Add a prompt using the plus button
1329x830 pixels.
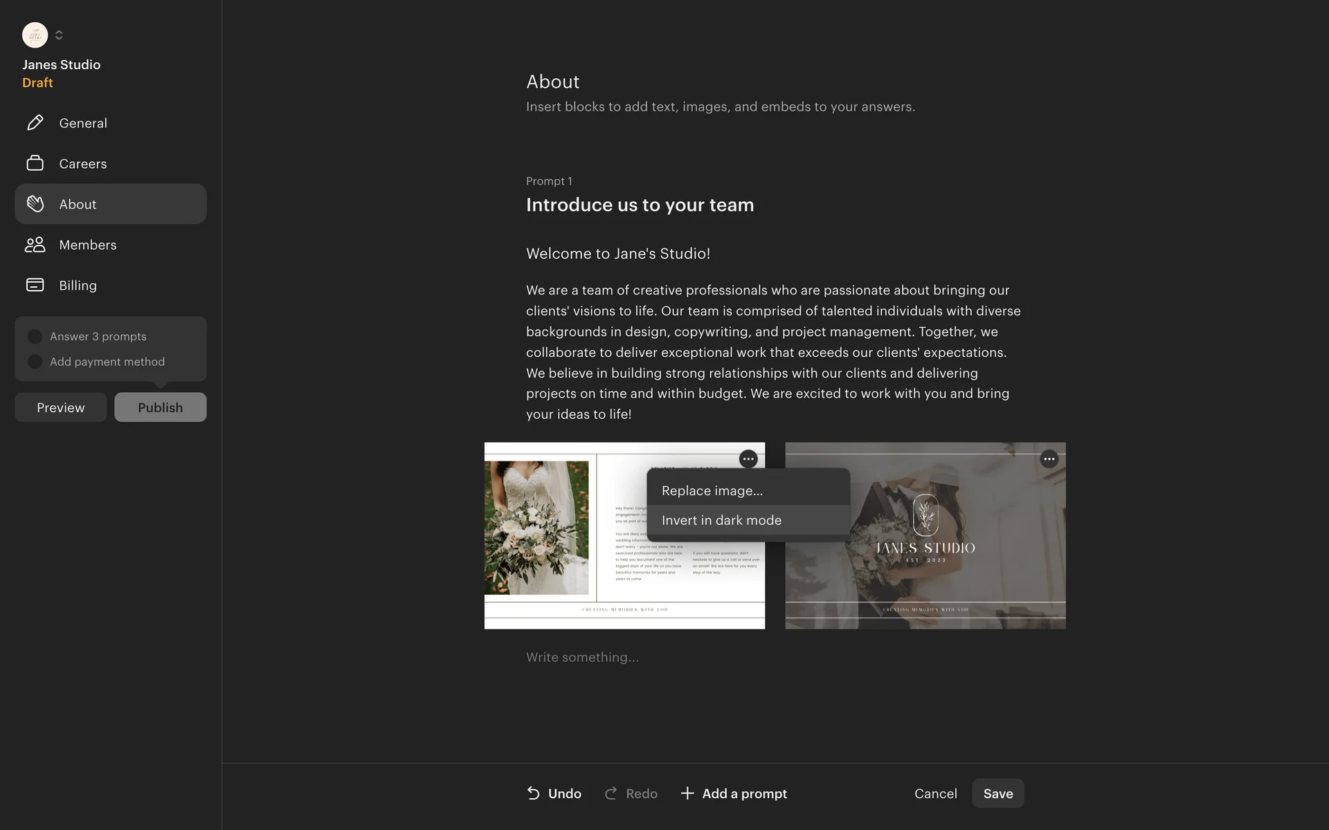(734, 793)
